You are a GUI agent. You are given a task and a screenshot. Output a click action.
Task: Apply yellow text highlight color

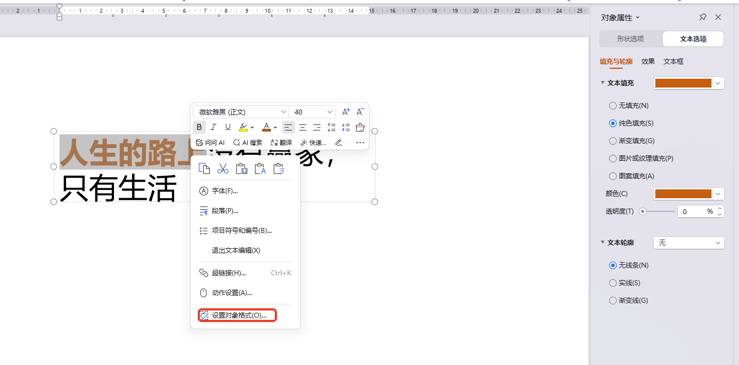point(243,127)
